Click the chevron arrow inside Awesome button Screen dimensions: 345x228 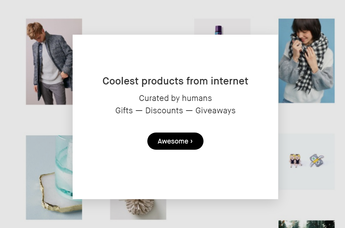point(192,141)
